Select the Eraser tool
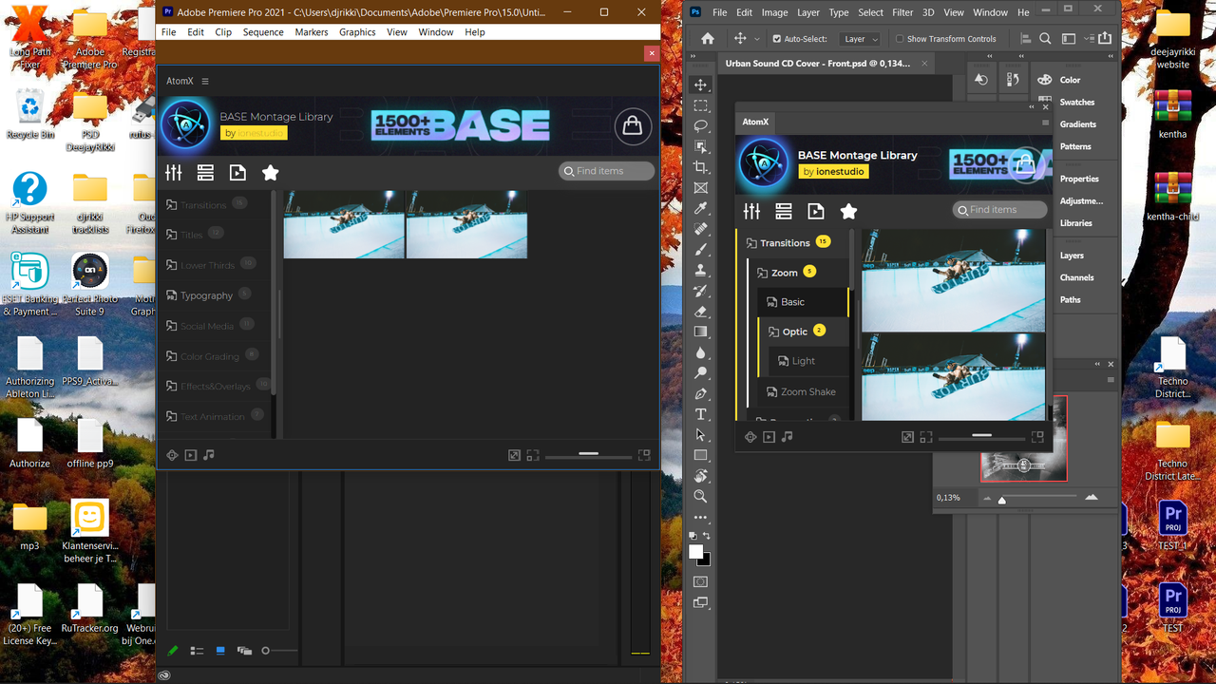Screen dimensions: 1216x684 pyautogui.click(x=701, y=312)
